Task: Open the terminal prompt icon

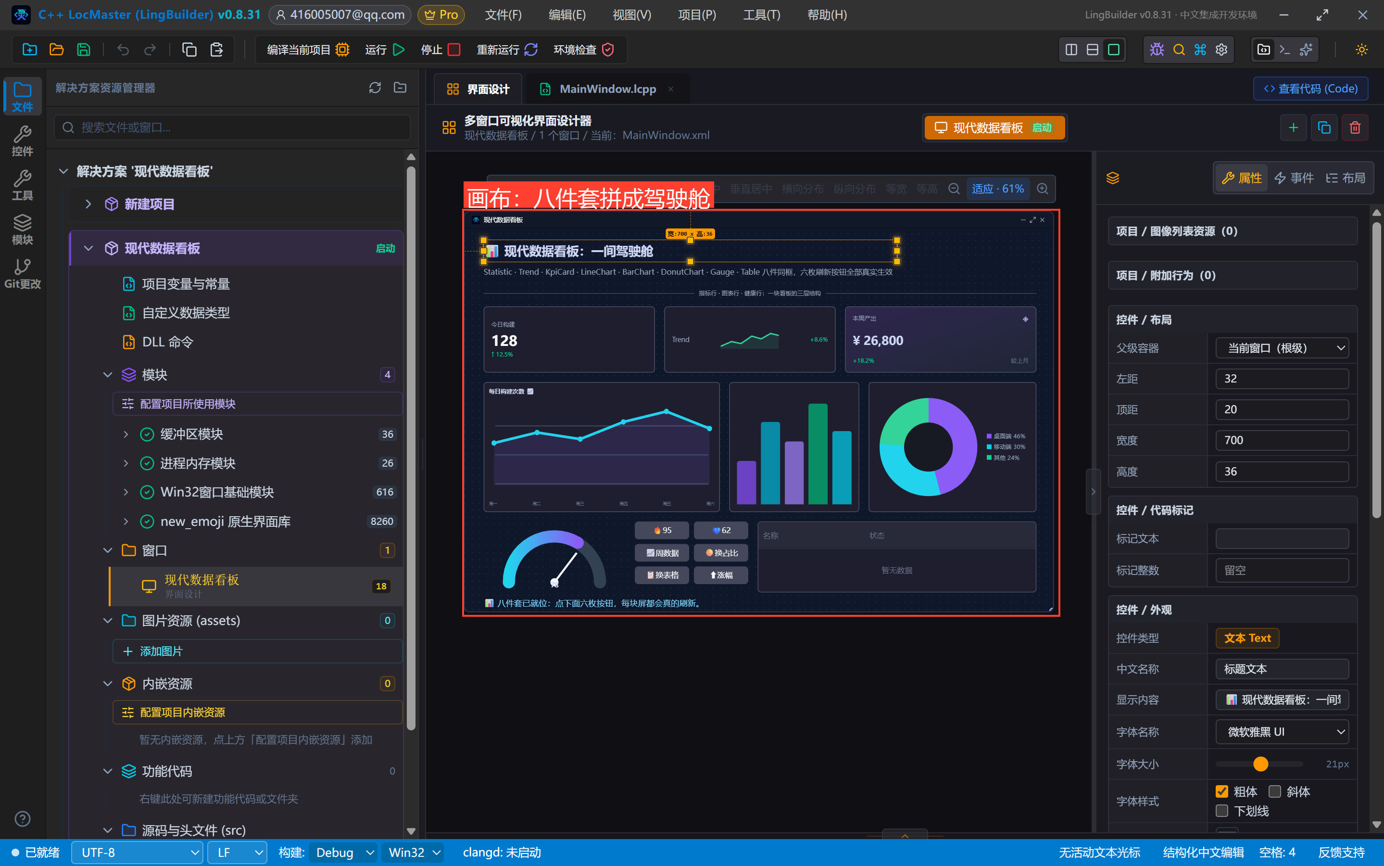Action: tap(1284, 50)
